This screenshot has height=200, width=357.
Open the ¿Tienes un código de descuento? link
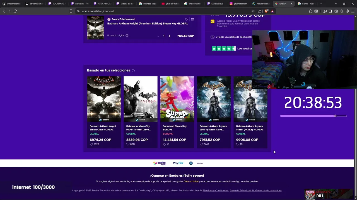tap(234, 37)
